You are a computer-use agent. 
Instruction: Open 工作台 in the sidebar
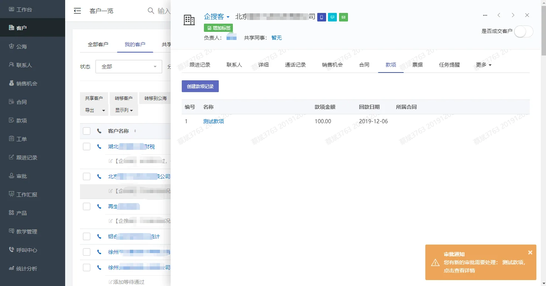(x=33, y=9)
